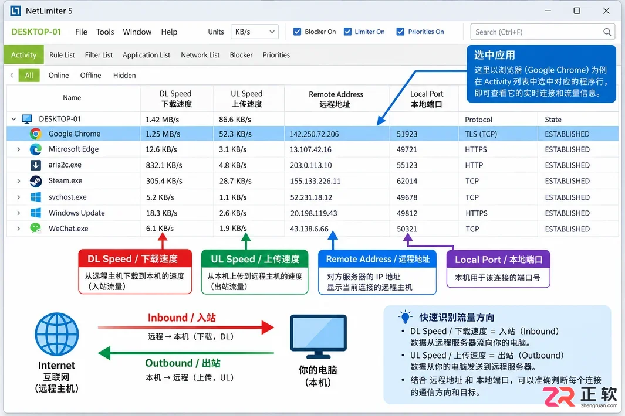Click the back arrow left of All filter
The image size is (625, 416).
pos(12,75)
